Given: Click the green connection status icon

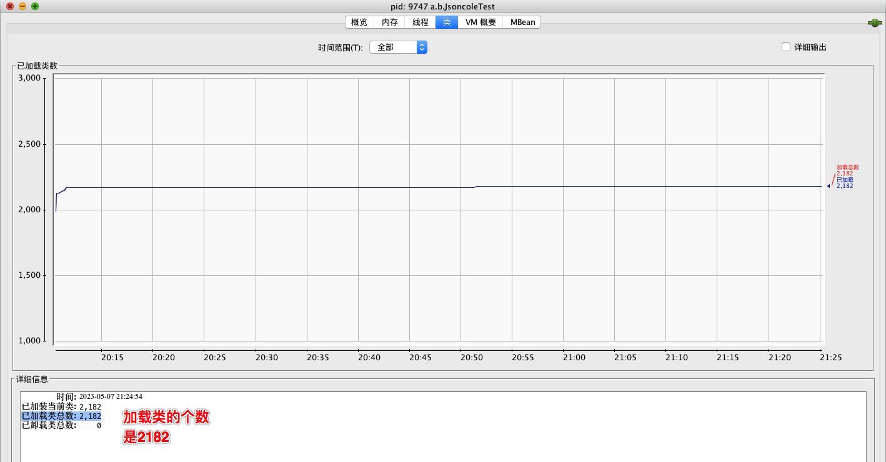Looking at the screenshot, I should 874,23.
